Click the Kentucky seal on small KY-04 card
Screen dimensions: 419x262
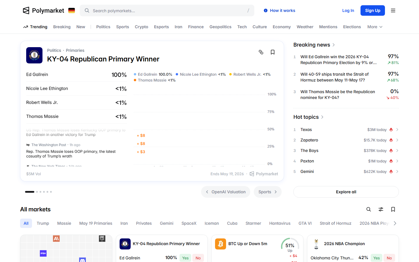(125, 244)
